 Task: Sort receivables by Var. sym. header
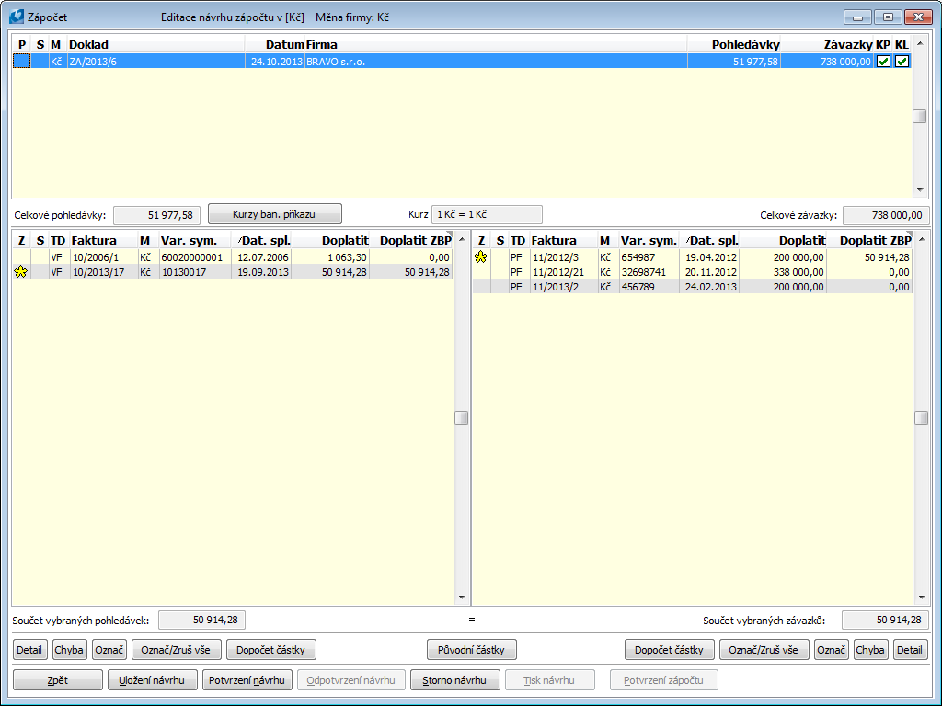point(195,240)
